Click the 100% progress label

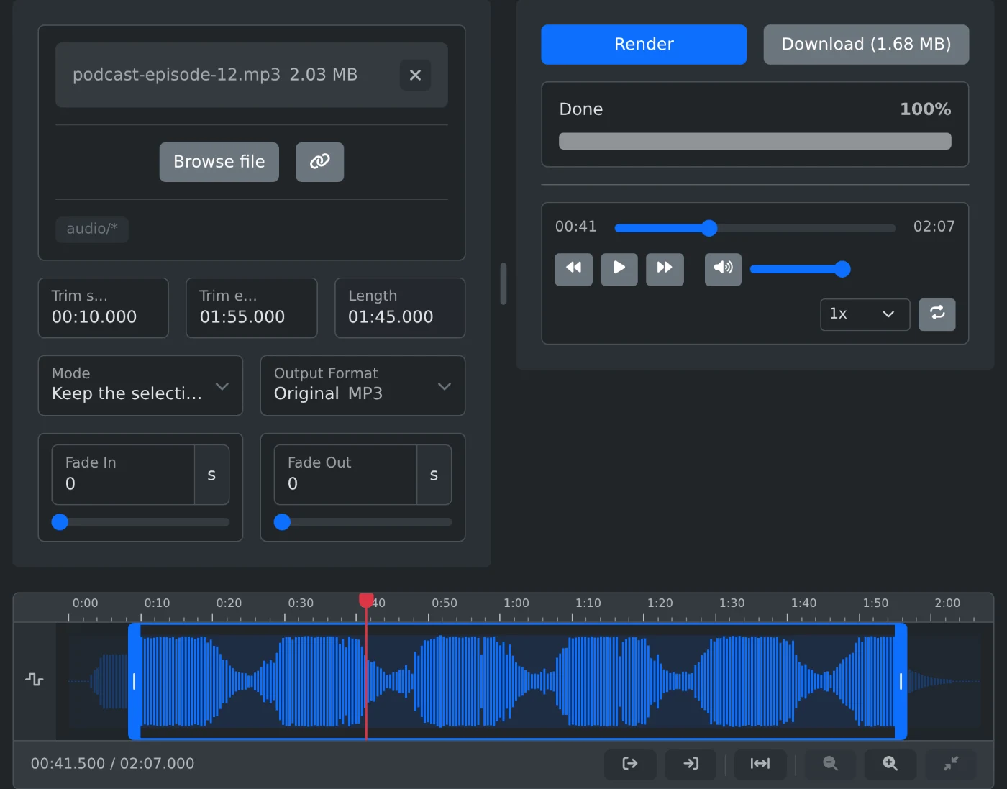click(x=926, y=109)
